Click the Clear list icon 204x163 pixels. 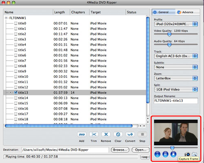(x=118, y=134)
